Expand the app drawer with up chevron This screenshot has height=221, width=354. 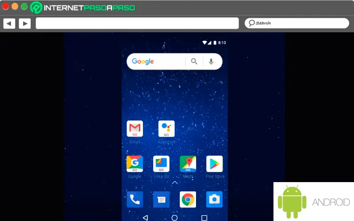coord(175,183)
